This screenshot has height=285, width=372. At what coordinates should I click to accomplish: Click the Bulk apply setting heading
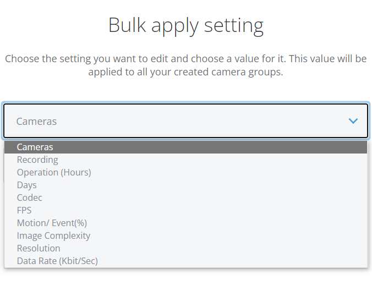[186, 25]
